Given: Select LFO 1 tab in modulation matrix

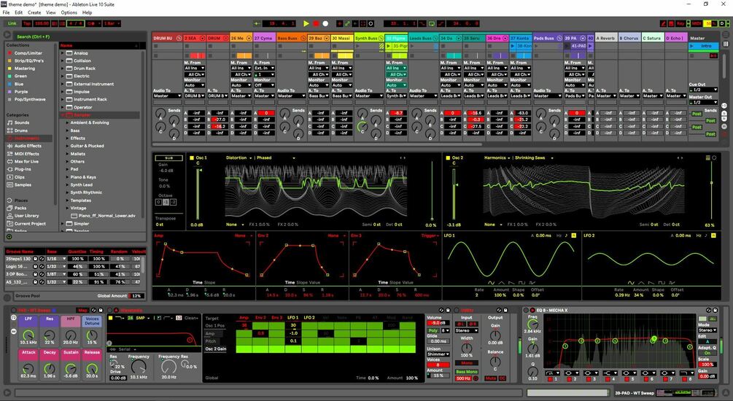Looking at the screenshot, I should coord(293,318).
